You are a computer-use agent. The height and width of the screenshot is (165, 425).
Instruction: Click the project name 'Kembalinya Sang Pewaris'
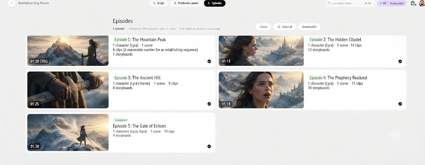[34, 3]
